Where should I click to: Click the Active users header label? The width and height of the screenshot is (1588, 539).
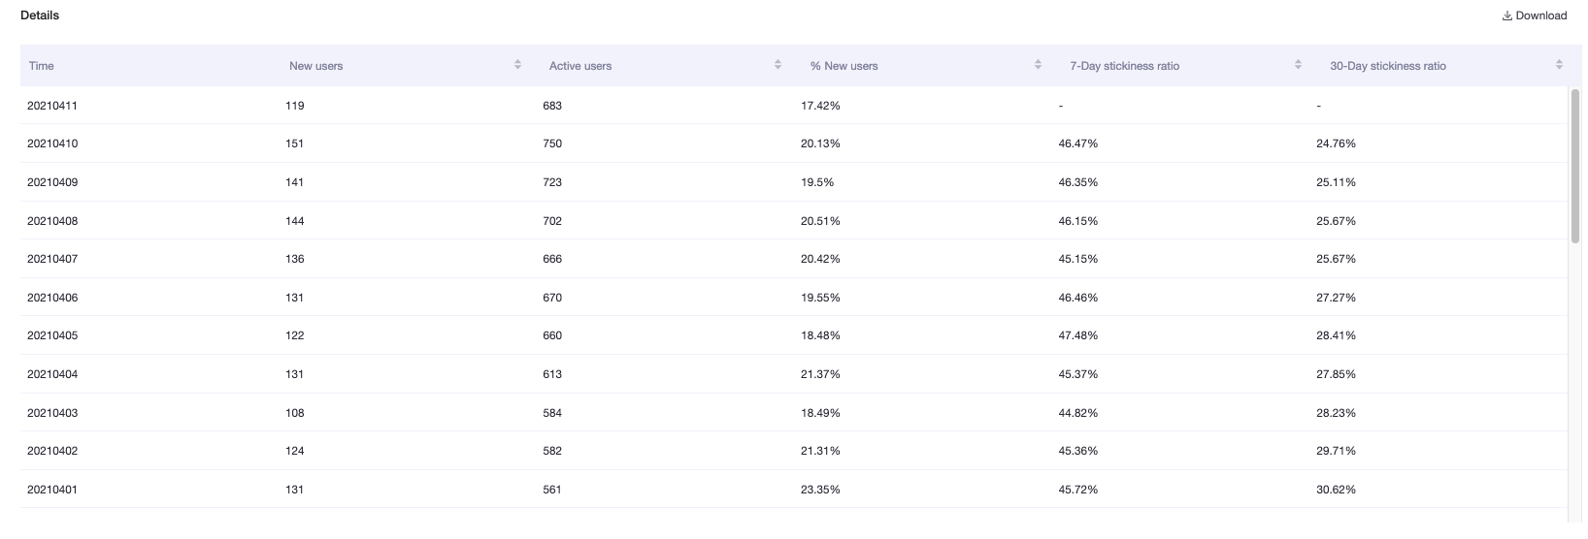pyautogui.click(x=580, y=66)
